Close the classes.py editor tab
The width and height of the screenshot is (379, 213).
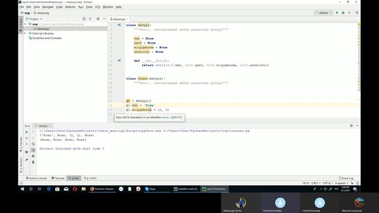(x=127, y=19)
